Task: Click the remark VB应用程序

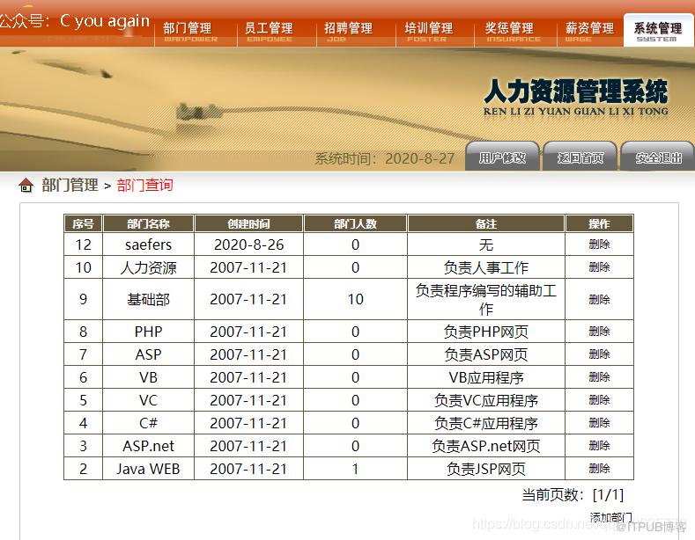Action: click(486, 377)
